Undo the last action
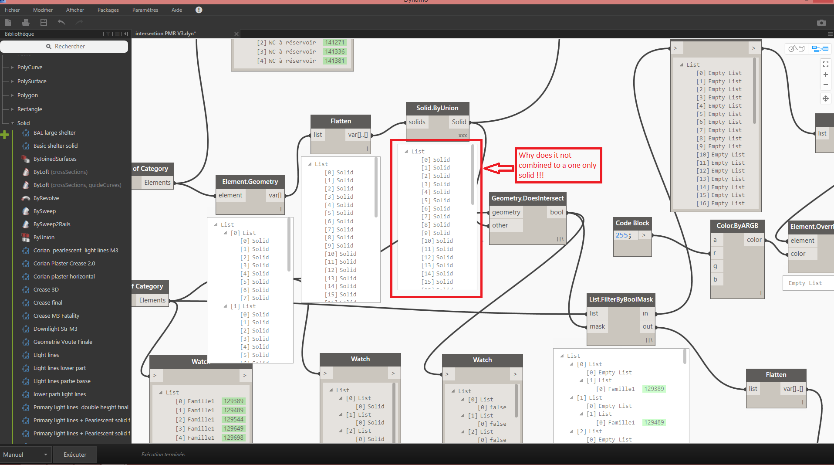This screenshot has height=465, width=834. 61,23
